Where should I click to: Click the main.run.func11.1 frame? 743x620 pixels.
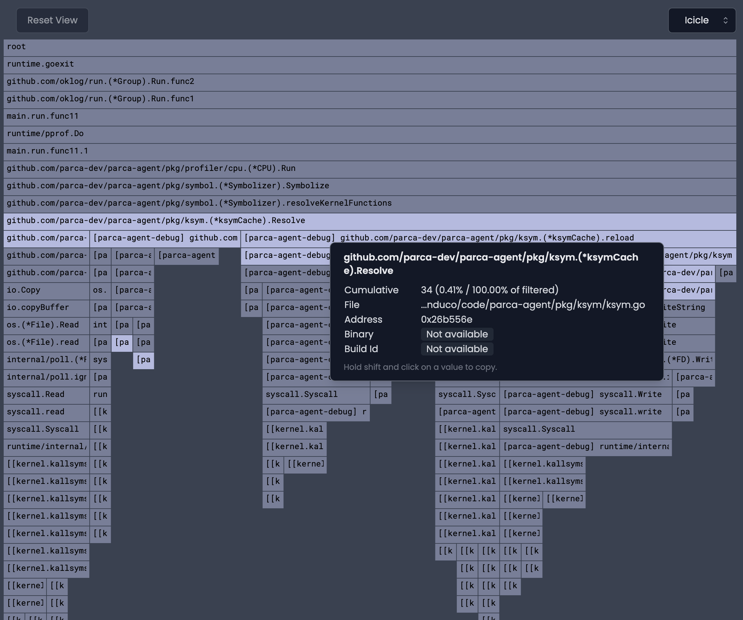tap(370, 151)
